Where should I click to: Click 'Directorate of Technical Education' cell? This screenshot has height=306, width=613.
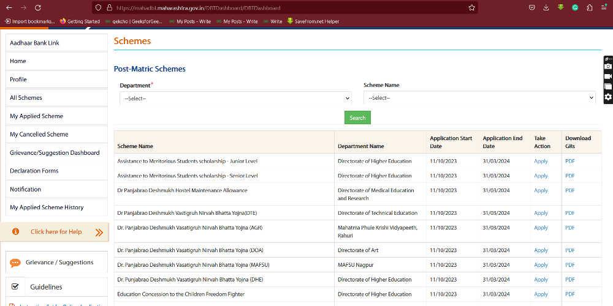click(378, 213)
